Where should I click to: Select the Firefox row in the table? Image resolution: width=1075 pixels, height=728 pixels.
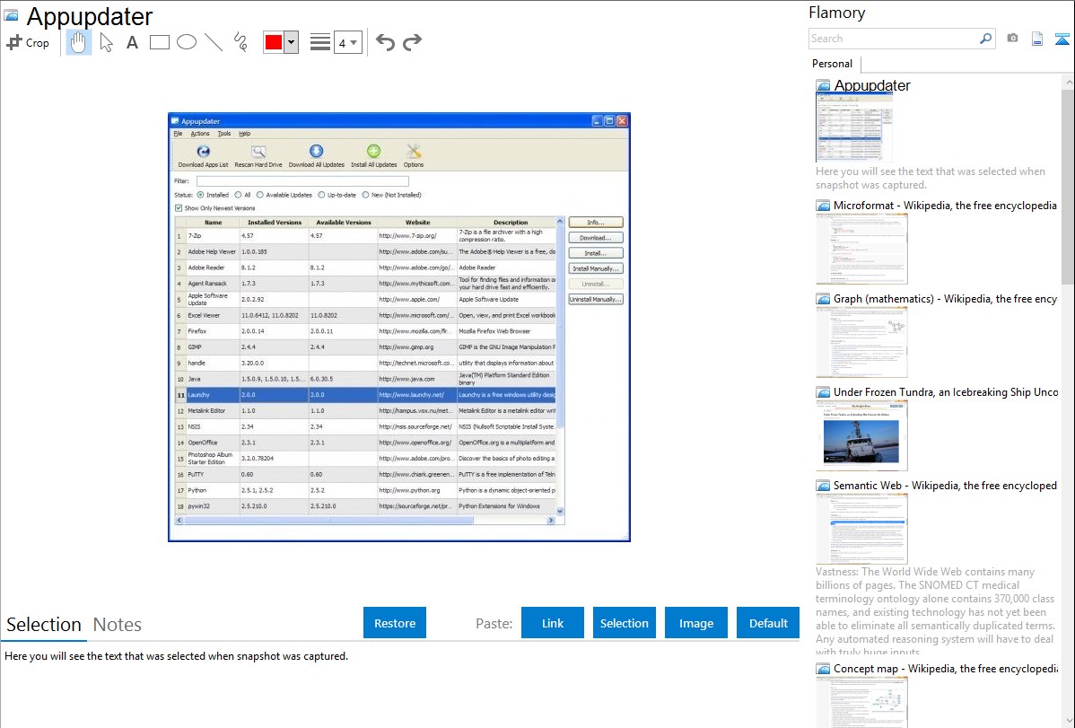(x=365, y=331)
